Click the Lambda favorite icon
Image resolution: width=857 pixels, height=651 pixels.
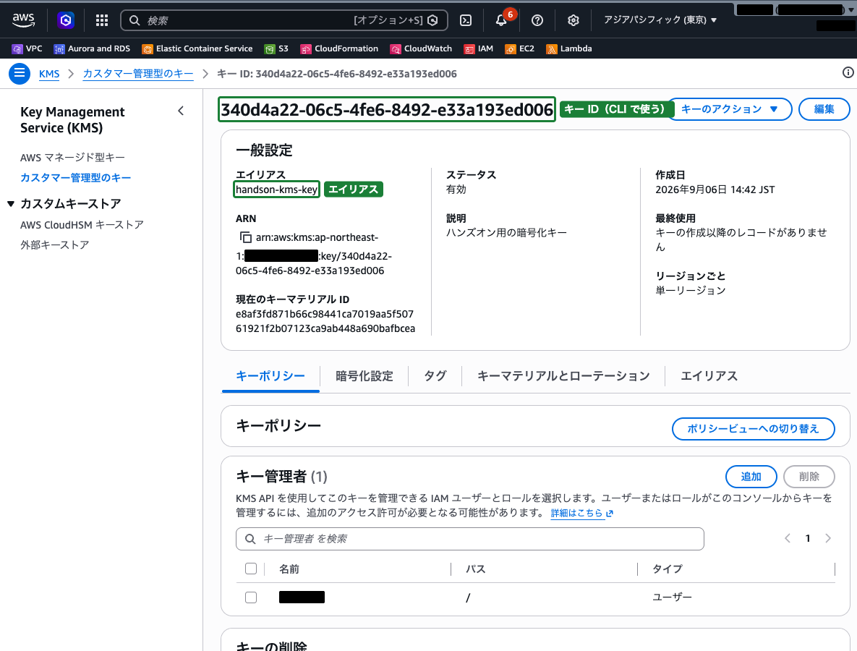[552, 49]
